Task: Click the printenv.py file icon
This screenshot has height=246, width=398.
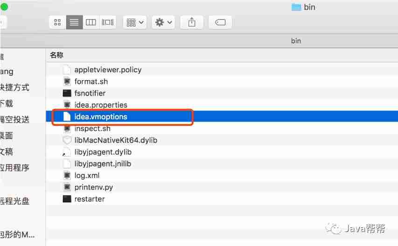Action: pos(67,187)
